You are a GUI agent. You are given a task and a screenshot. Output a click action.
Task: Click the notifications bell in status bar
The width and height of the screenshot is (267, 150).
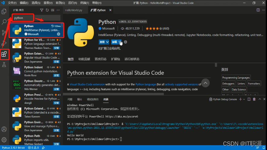264,148
